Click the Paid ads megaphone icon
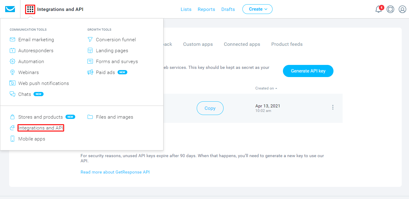 (90, 73)
